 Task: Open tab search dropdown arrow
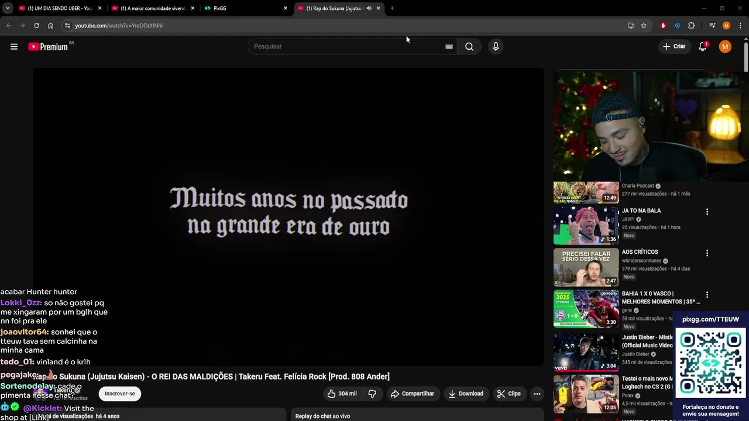click(x=7, y=8)
